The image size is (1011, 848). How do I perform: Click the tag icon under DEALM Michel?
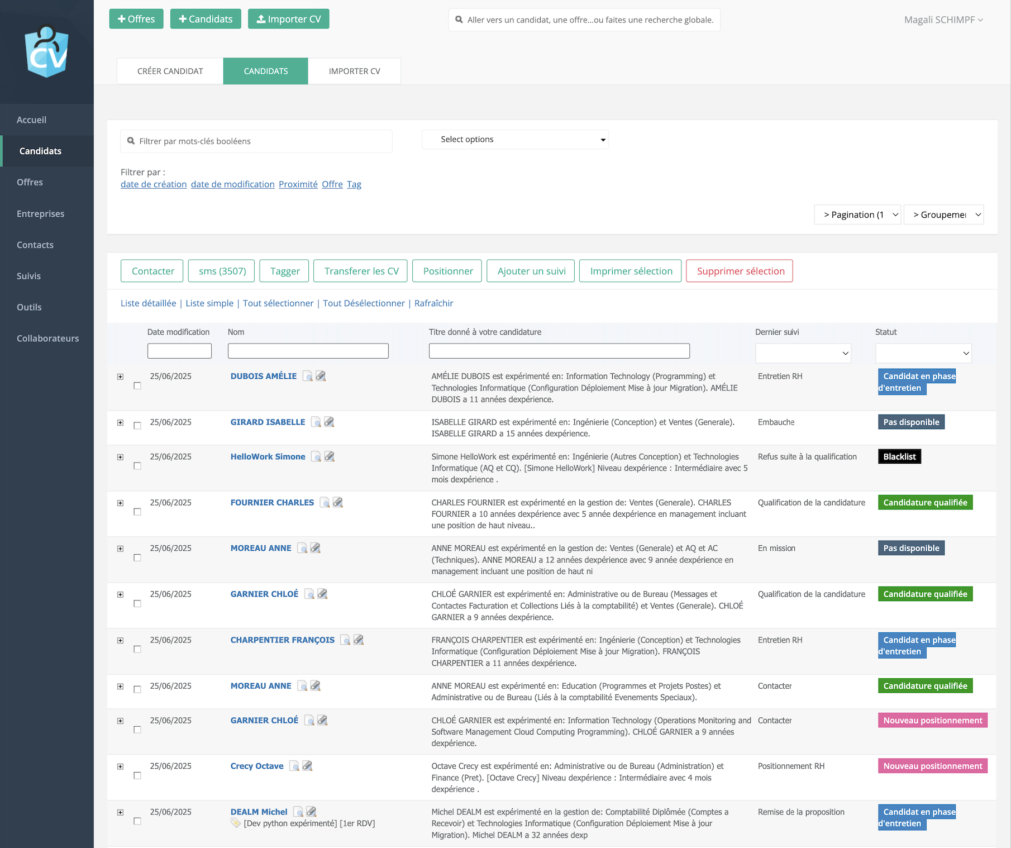coord(236,823)
